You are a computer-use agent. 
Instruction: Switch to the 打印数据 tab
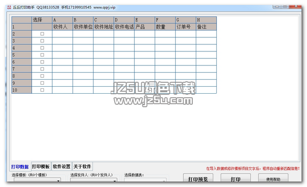point(20,167)
